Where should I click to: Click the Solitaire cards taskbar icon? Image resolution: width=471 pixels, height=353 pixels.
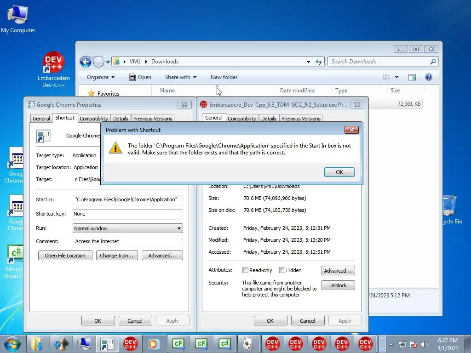pyautogui.click(x=248, y=344)
